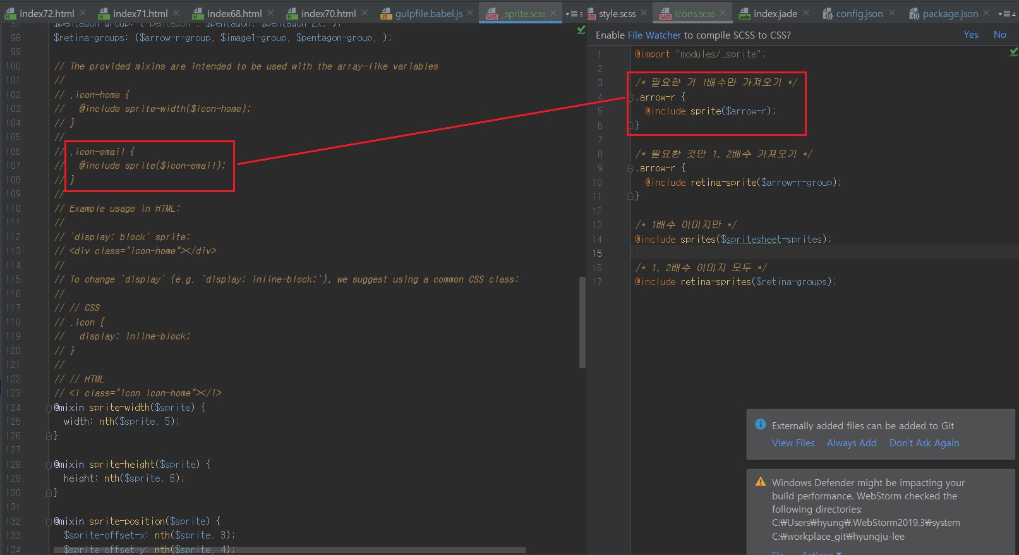Click the warning icon in Windows Defender notification
The height and width of the screenshot is (555, 1019).
(761, 482)
